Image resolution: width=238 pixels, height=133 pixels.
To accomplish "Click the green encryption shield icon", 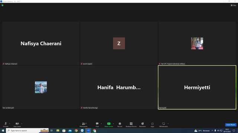I will pyautogui.click(x=3, y=5).
